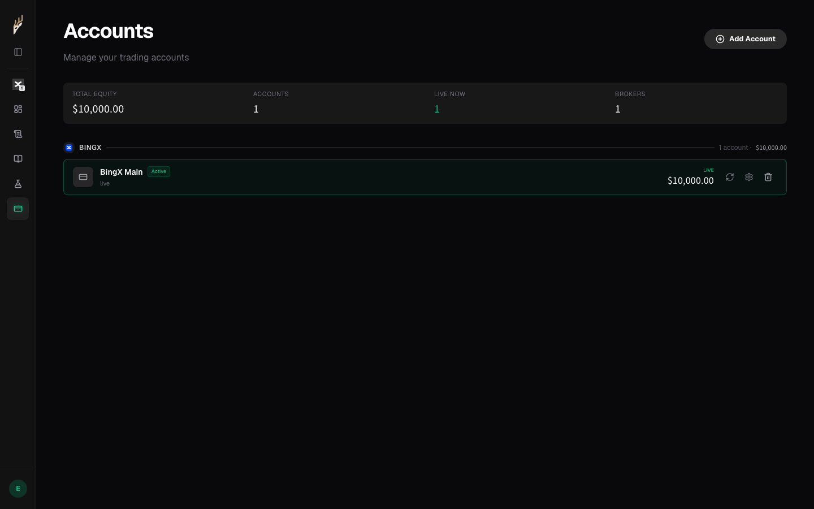
Task: Click the Accounts count stat
Action: pyautogui.click(x=256, y=109)
